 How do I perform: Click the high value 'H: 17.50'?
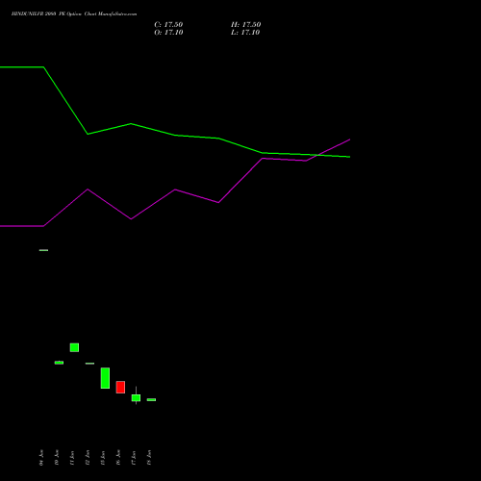pos(246,25)
